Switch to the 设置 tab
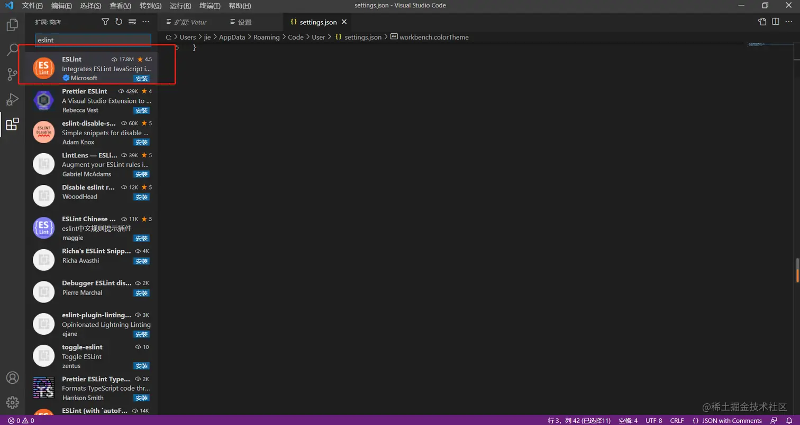The image size is (800, 425). [x=245, y=22]
